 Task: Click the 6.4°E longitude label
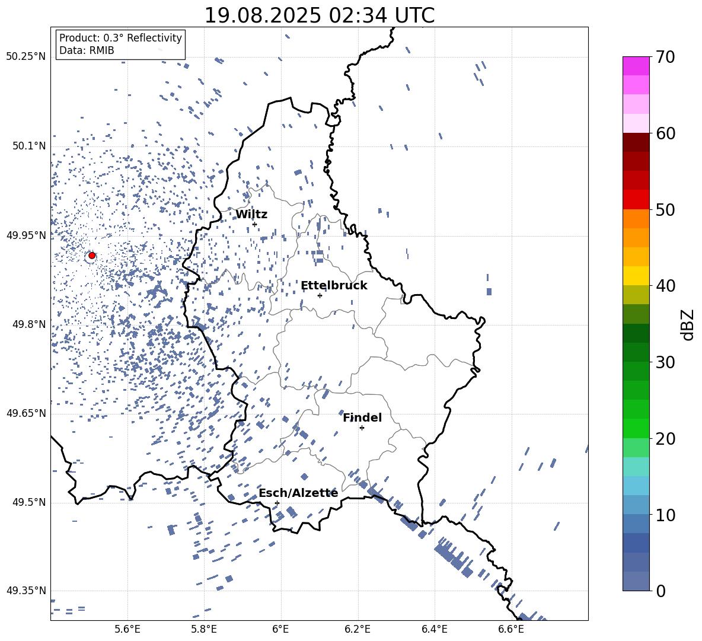[434, 629]
